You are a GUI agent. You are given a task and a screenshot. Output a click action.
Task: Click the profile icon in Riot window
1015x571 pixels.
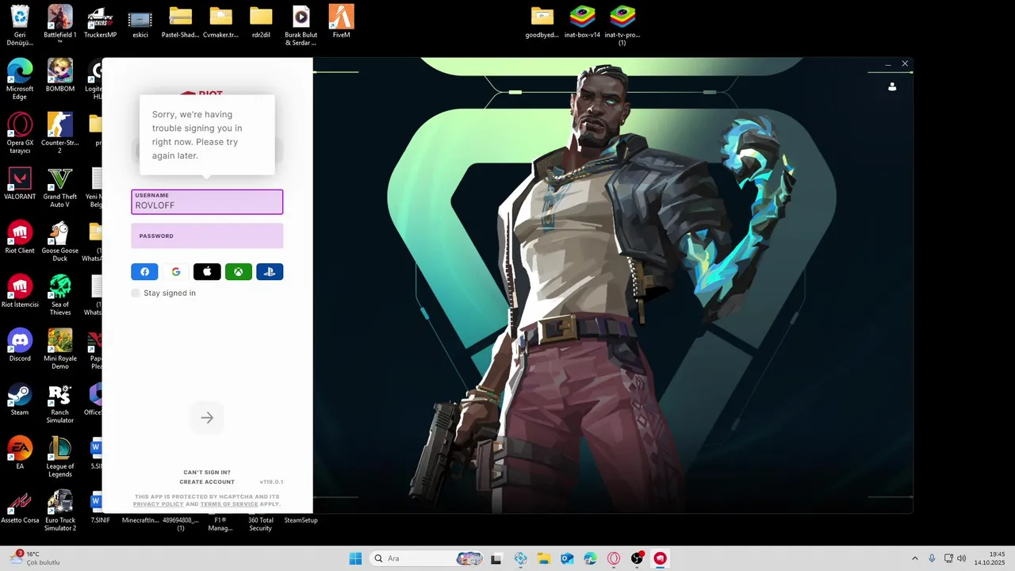tap(892, 86)
